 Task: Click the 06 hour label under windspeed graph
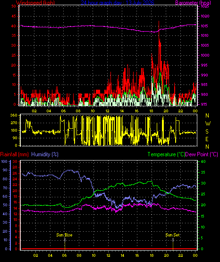click(63, 111)
